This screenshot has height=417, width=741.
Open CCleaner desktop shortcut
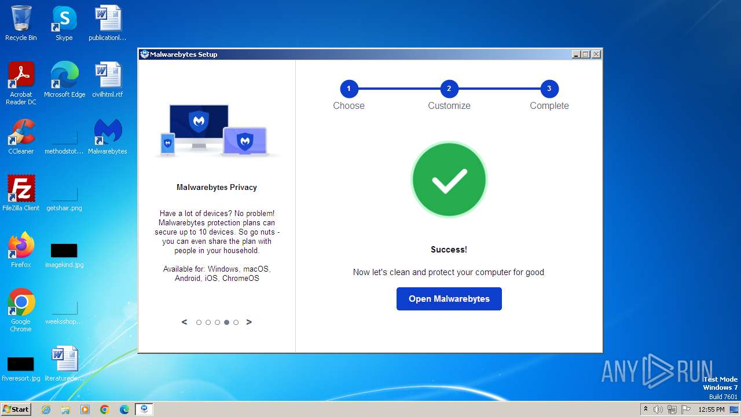tap(21, 137)
